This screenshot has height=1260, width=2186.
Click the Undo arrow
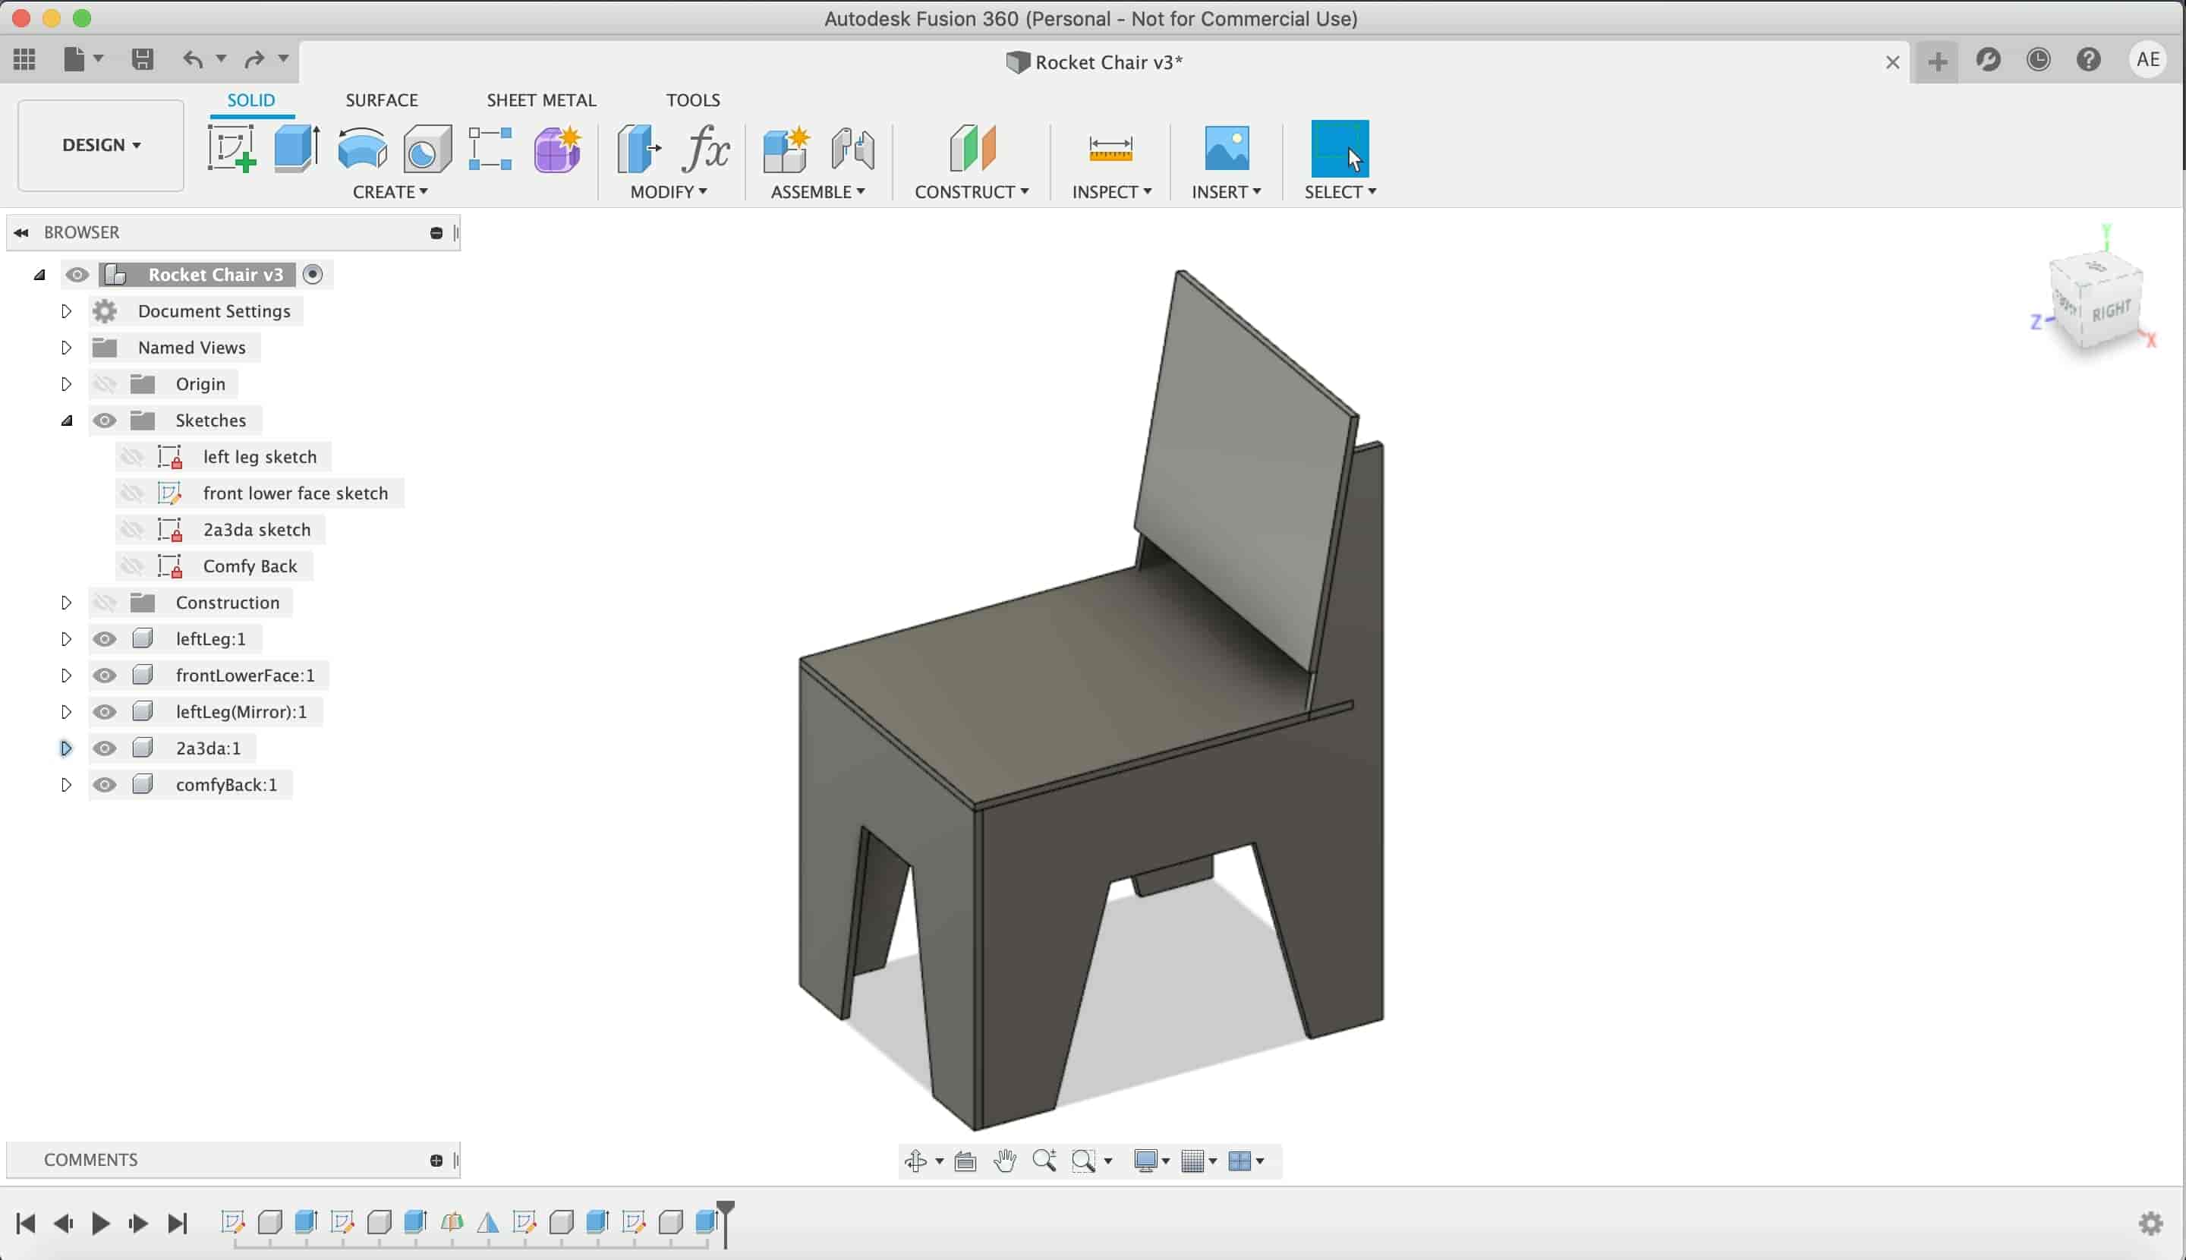193,59
